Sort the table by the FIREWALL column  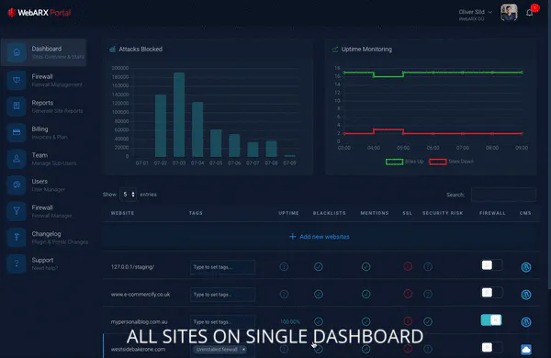pyautogui.click(x=492, y=213)
